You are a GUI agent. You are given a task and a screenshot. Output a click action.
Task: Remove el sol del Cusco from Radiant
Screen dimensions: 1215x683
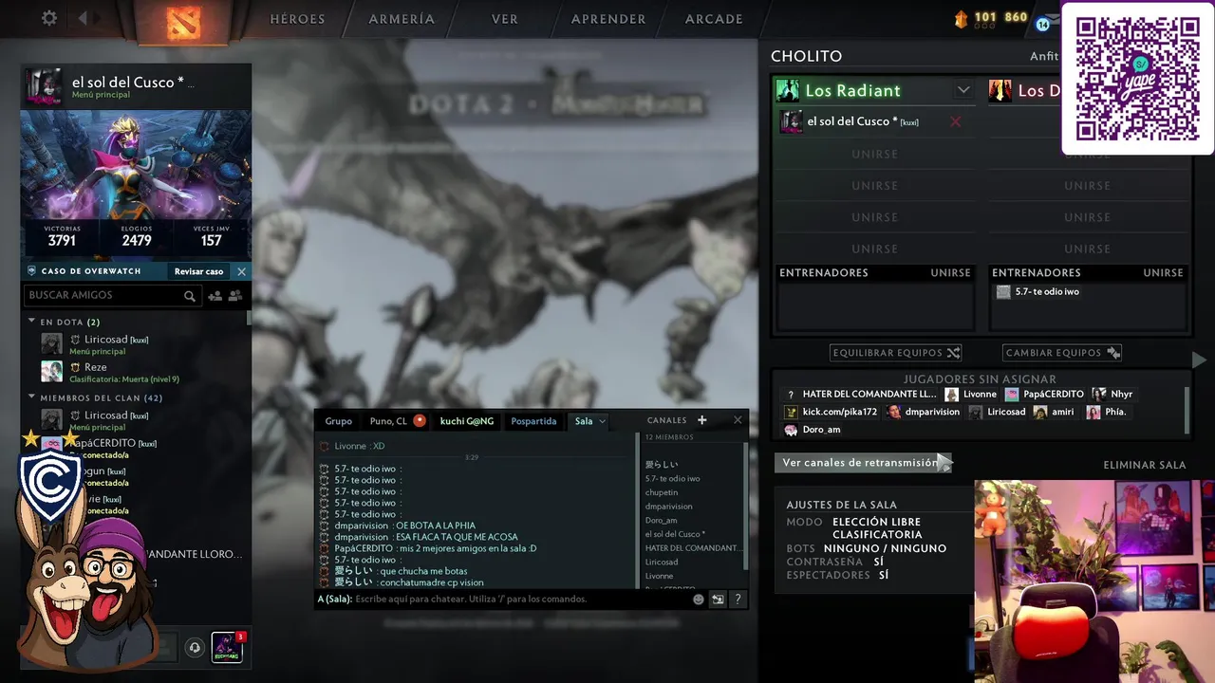coord(956,121)
